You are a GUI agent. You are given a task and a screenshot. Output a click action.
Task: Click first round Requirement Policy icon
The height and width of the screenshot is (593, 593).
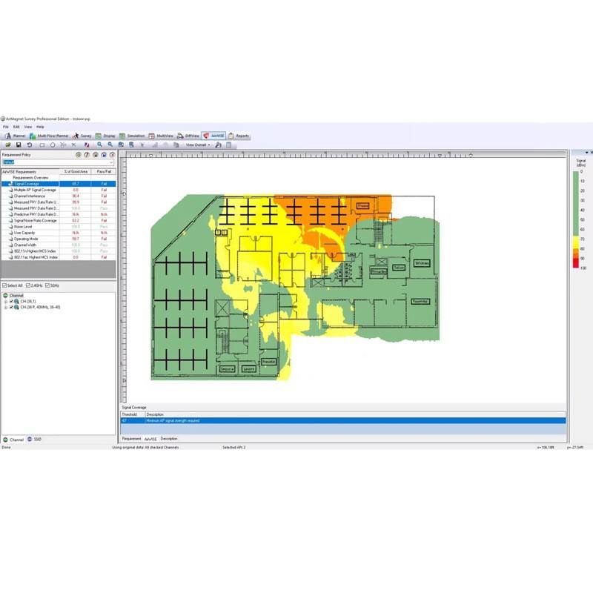click(79, 155)
